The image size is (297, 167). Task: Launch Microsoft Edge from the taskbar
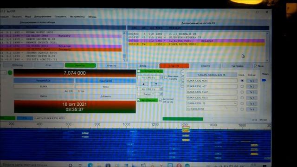pos(90,165)
